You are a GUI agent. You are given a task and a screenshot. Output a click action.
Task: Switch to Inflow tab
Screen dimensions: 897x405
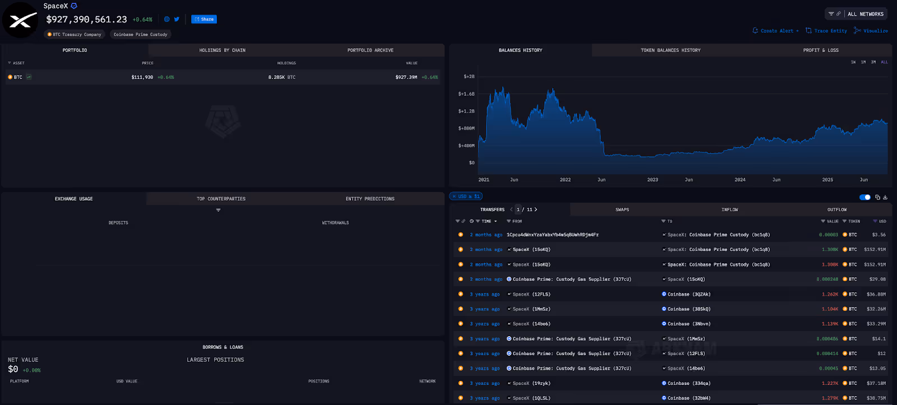729,210
